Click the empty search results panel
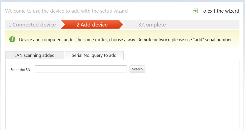The width and height of the screenshot is (245, 131). tap(122, 101)
